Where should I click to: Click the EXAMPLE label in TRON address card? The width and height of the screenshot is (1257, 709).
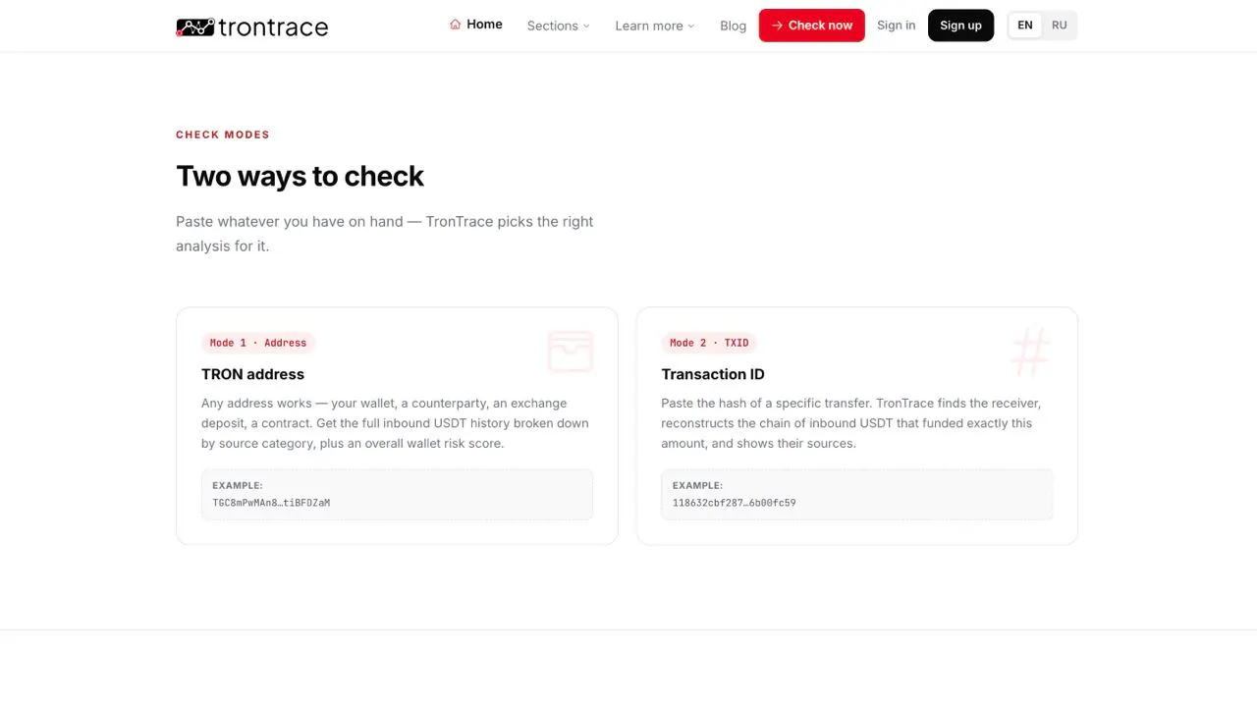(x=238, y=485)
